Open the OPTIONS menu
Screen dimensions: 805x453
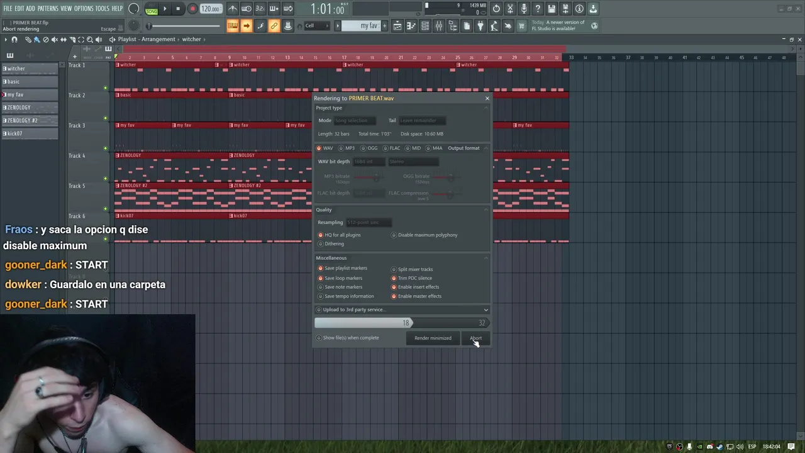[84, 9]
